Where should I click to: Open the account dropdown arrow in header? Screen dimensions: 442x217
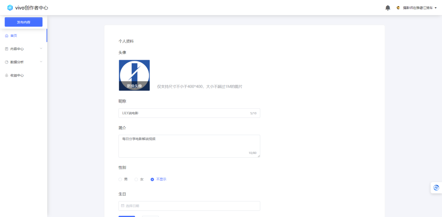(435, 8)
